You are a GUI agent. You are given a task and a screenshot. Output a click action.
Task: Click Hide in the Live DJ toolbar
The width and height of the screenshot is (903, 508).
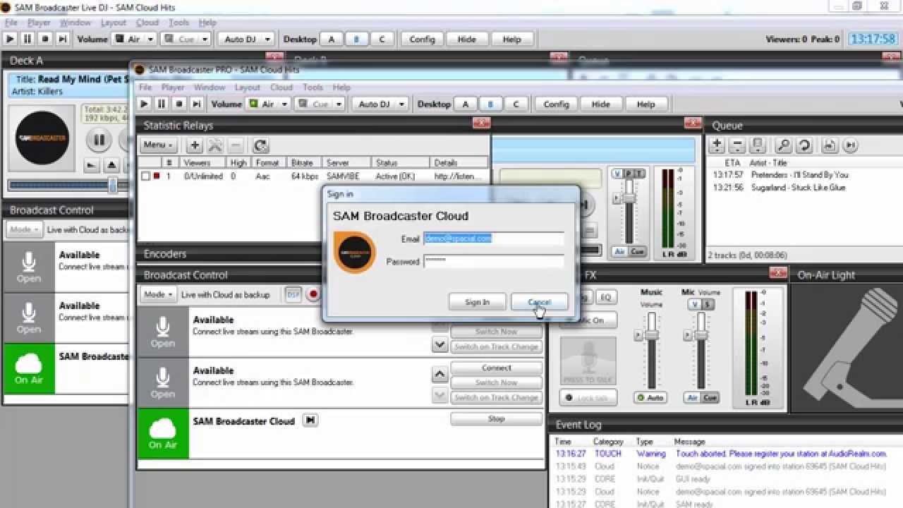[466, 39]
